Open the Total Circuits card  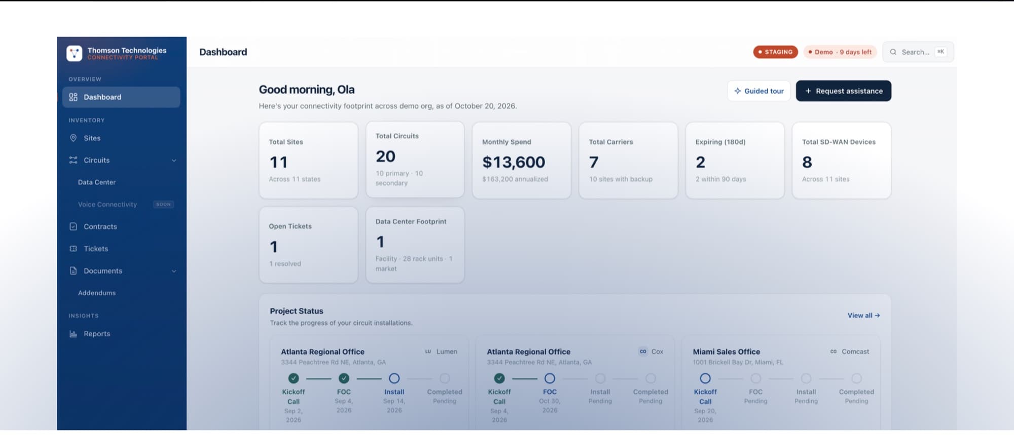[415, 160]
